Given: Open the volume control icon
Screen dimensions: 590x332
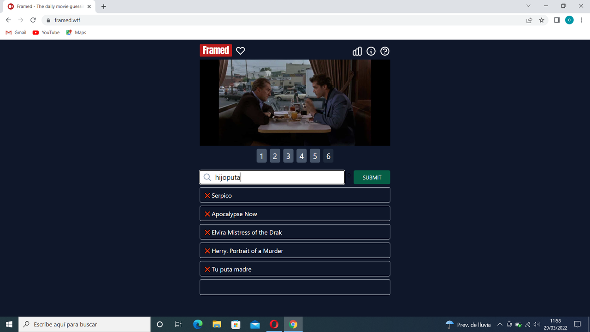Looking at the screenshot, I should [536, 325].
